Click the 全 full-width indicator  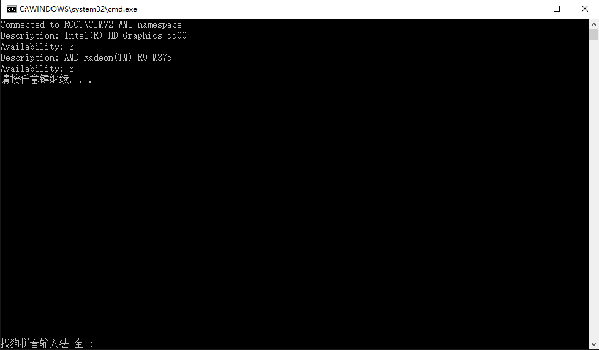click(x=78, y=343)
